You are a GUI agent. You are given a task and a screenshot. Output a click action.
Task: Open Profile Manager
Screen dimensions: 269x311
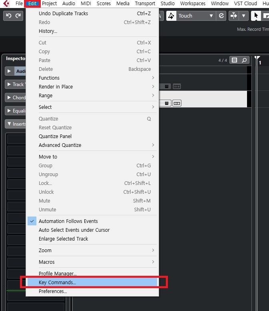[x=92, y=273]
